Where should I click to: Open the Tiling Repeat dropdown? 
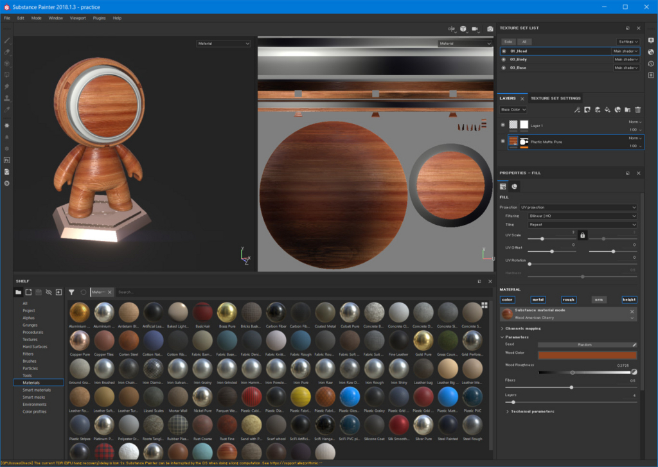point(582,225)
